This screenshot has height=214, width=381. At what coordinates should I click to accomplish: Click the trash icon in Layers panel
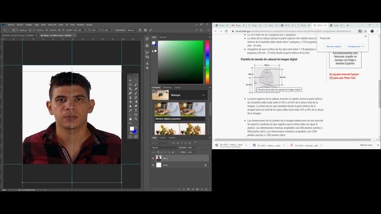(207, 189)
